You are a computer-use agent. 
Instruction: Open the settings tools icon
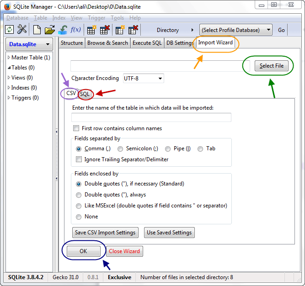[x=22, y=30]
